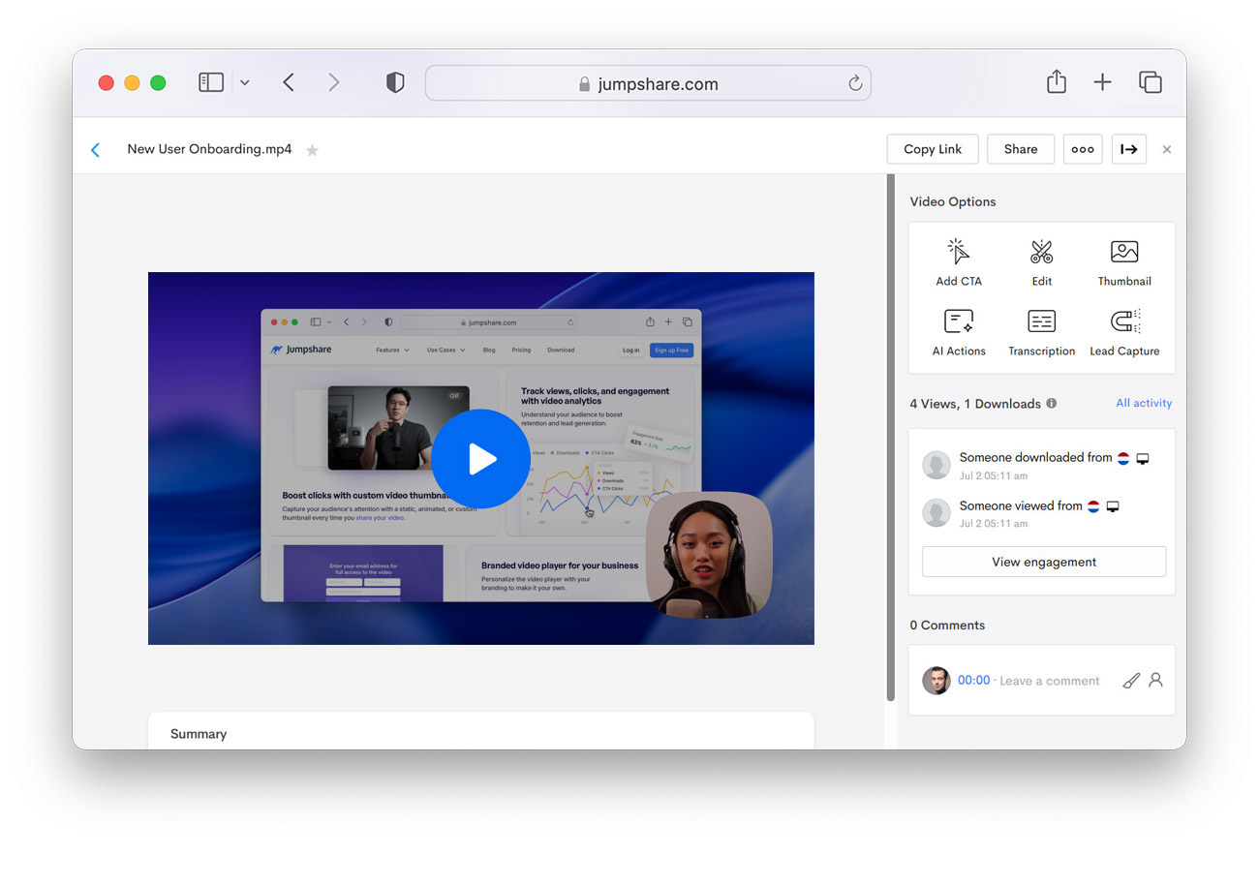The width and height of the screenshot is (1259, 886).
Task: Open AI Actions
Action: 958,333
